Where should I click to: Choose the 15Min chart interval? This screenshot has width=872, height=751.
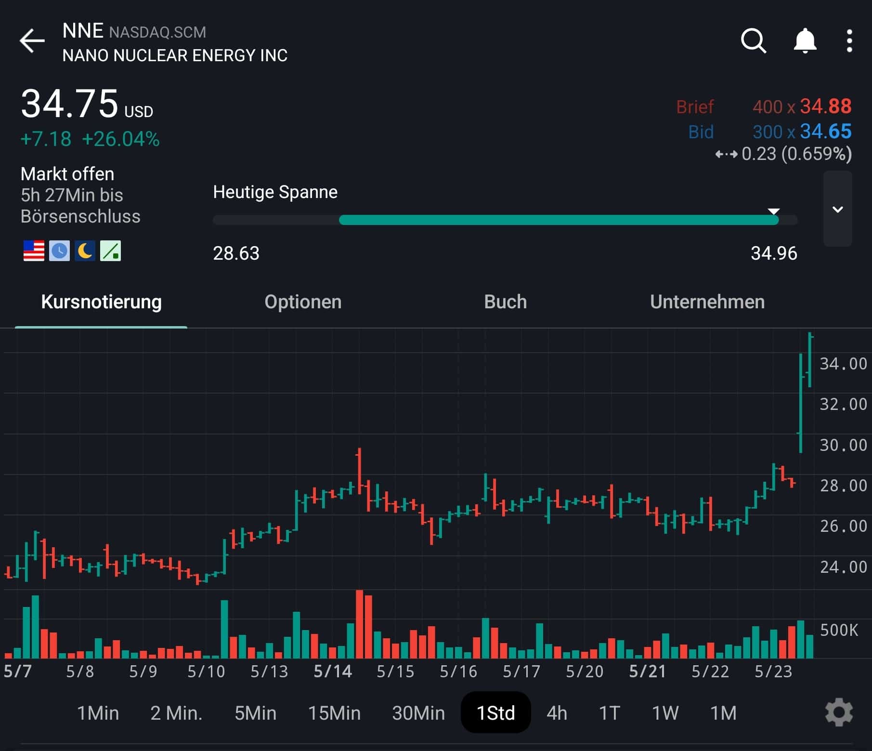(335, 713)
